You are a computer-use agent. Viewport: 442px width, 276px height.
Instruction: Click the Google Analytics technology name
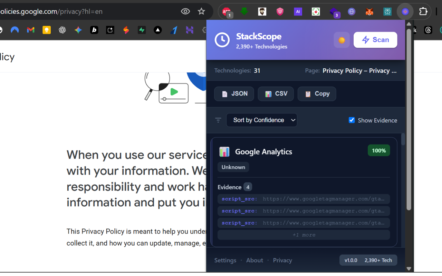(263, 151)
